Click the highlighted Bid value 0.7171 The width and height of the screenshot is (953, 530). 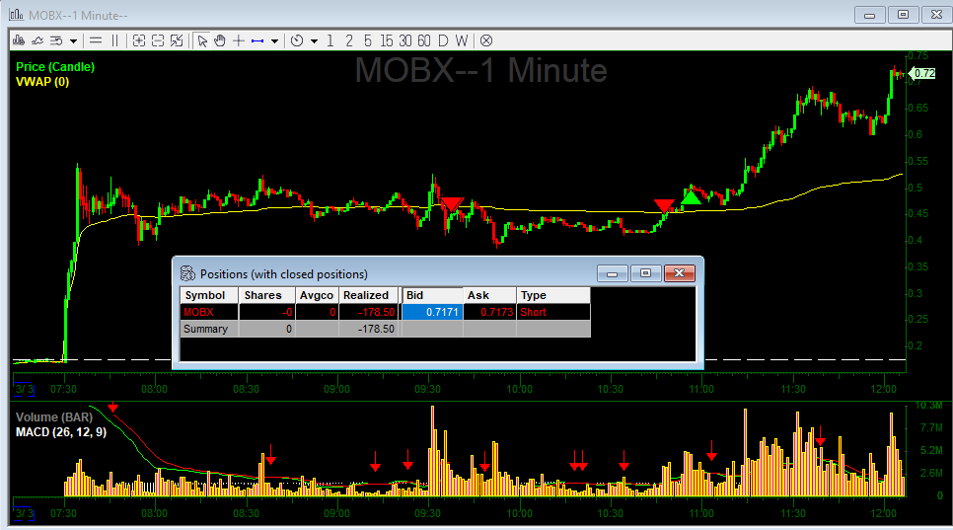(432, 312)
